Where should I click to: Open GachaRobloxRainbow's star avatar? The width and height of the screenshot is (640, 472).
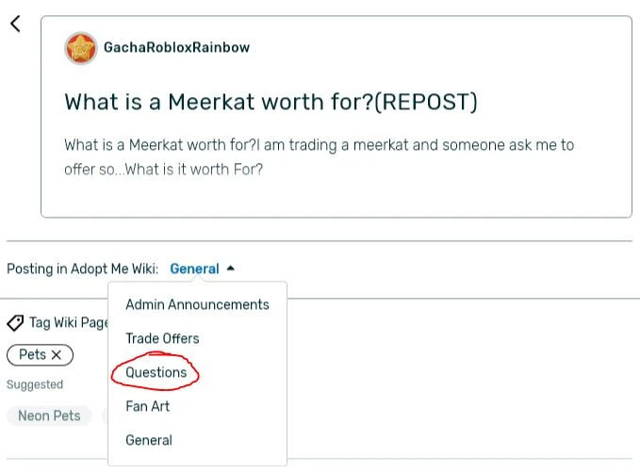(x=81, y=47)
